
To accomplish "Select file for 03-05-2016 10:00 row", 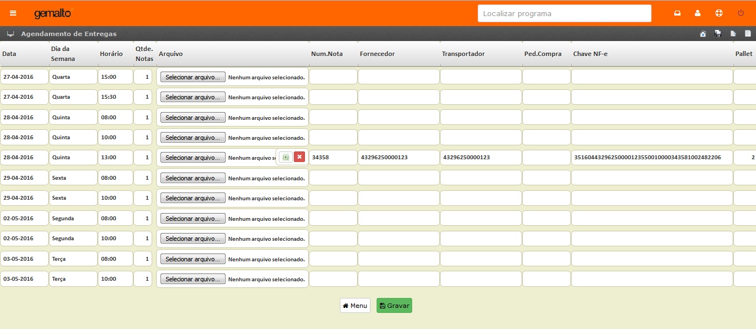I will [x=193, y=279].
